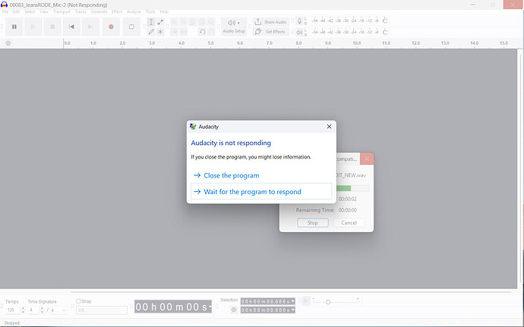Image resolution: width=524 pixels, height=327 pixels.
Task: Click the Play-at-Speed green play button
Action: click(306, 301)
